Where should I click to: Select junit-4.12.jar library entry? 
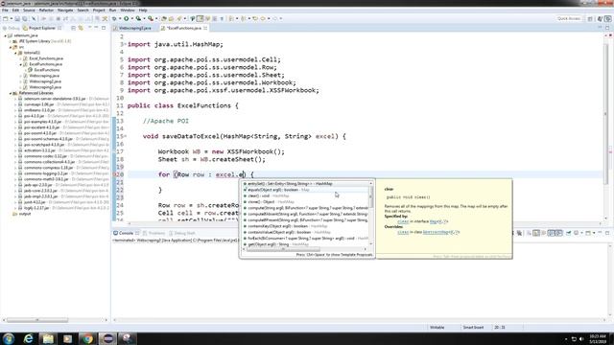point(35,202)
